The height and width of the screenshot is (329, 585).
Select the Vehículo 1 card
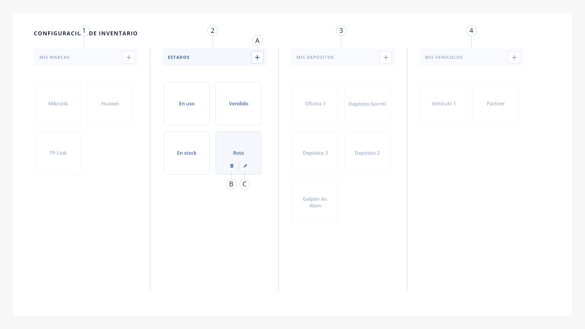coord(444,104)
